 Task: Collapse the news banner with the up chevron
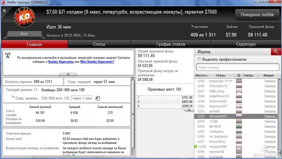click(x=68, y=74)
